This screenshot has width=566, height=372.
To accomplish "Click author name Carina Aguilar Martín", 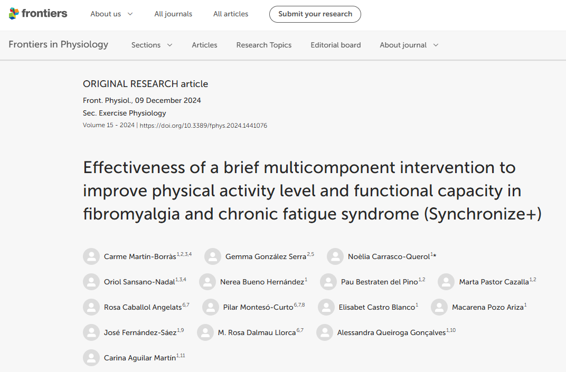I will [x=140, y=358].
